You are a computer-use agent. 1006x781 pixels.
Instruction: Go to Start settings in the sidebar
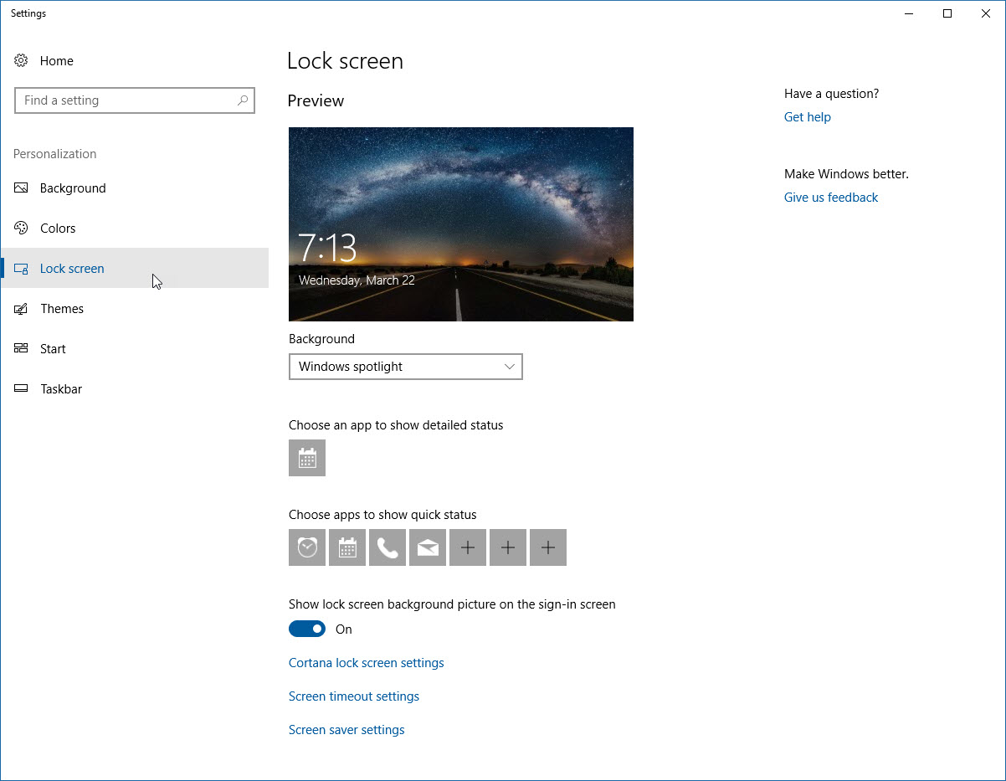pos(53,348)
